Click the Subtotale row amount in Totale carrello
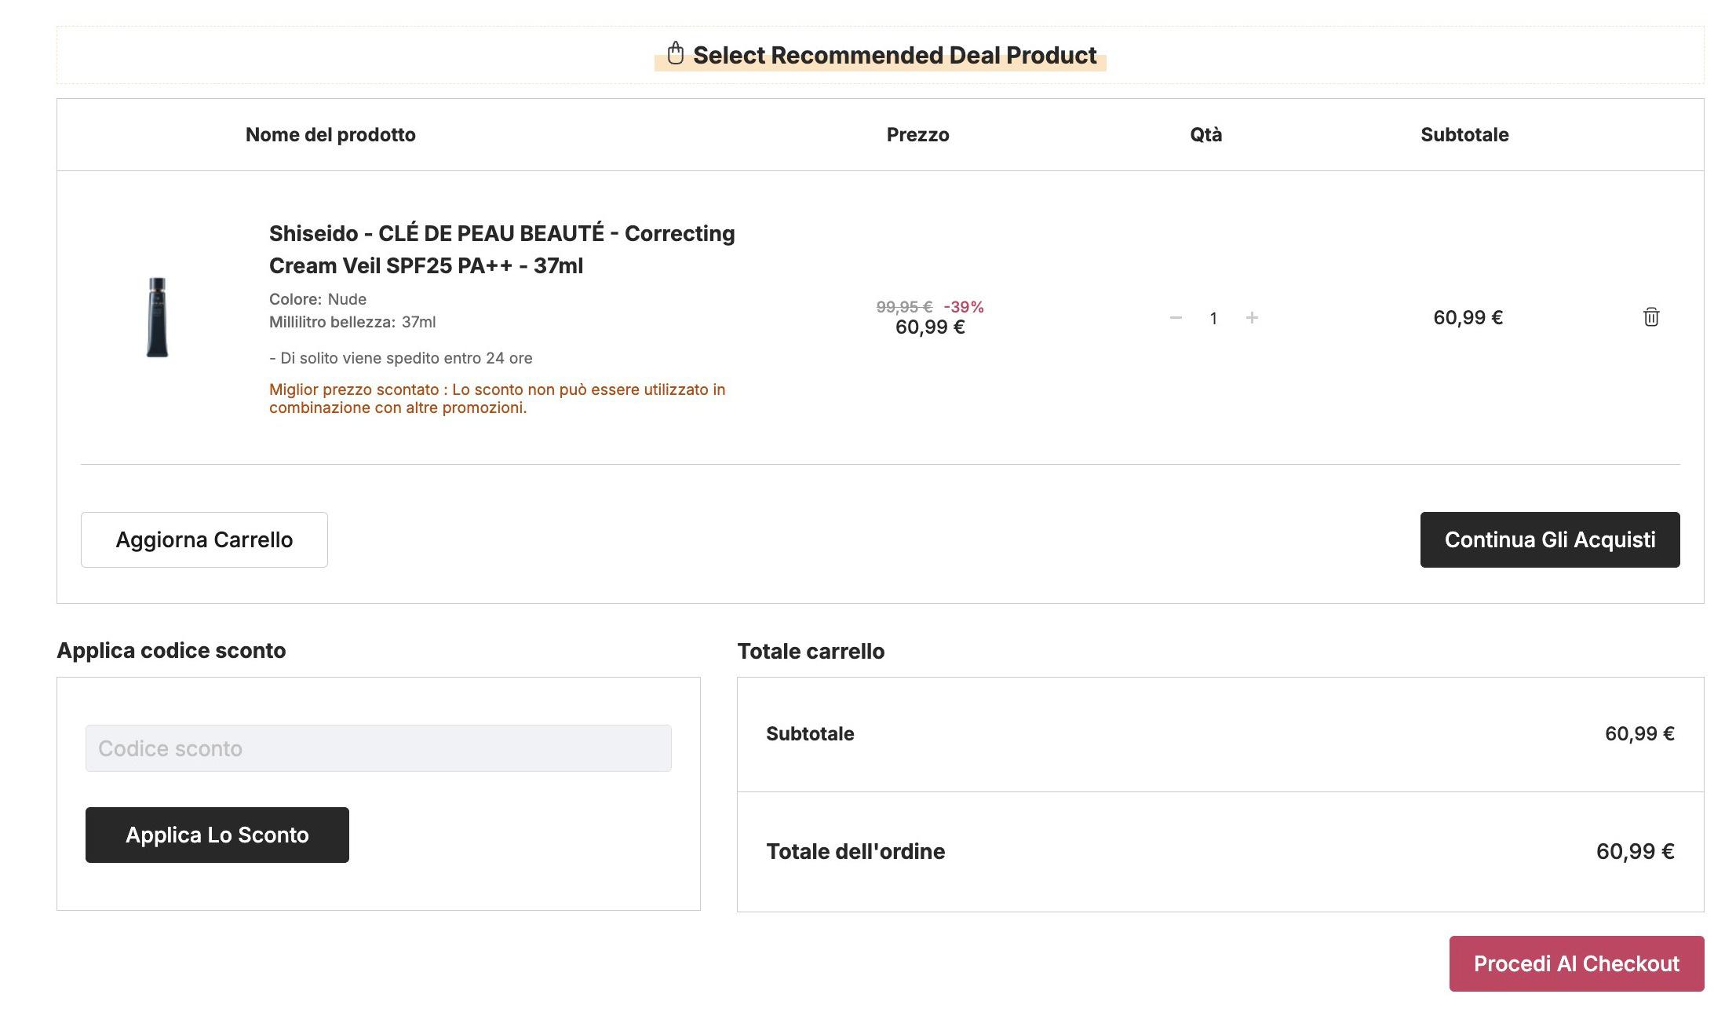 pyautogui.click(x=1639, y=733)
